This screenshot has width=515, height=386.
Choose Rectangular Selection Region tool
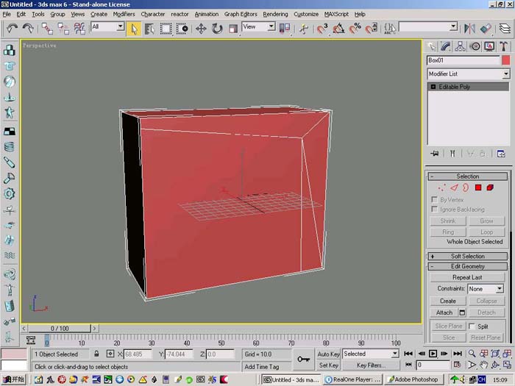point(166,29)
